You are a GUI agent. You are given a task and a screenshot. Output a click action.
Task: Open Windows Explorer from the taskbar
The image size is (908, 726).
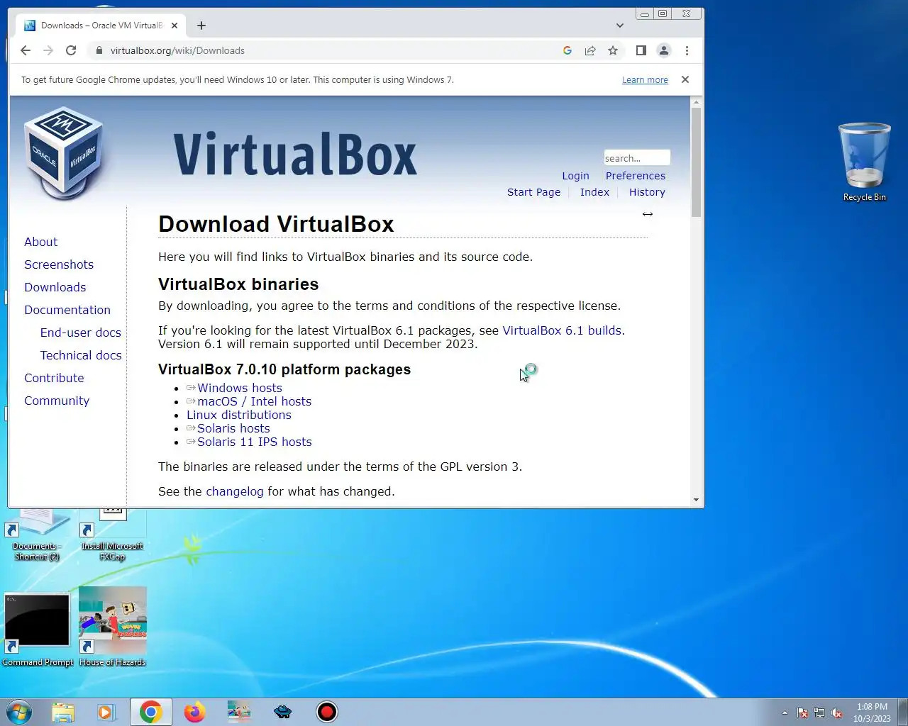pyautogui.click(x=62, y=712)
